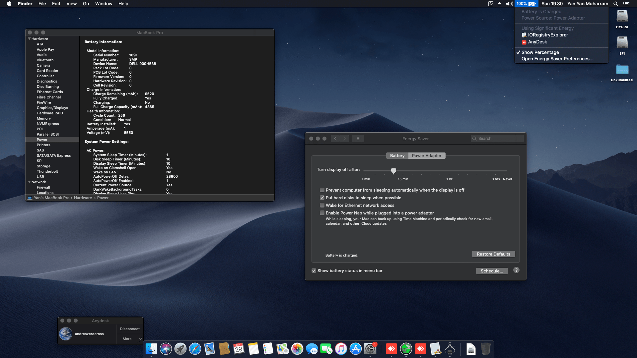Image resolution: width=637 pixels, height=358 pixels.
Task: Open System Preferences from the Dock
Action: (x=370, y=349)
